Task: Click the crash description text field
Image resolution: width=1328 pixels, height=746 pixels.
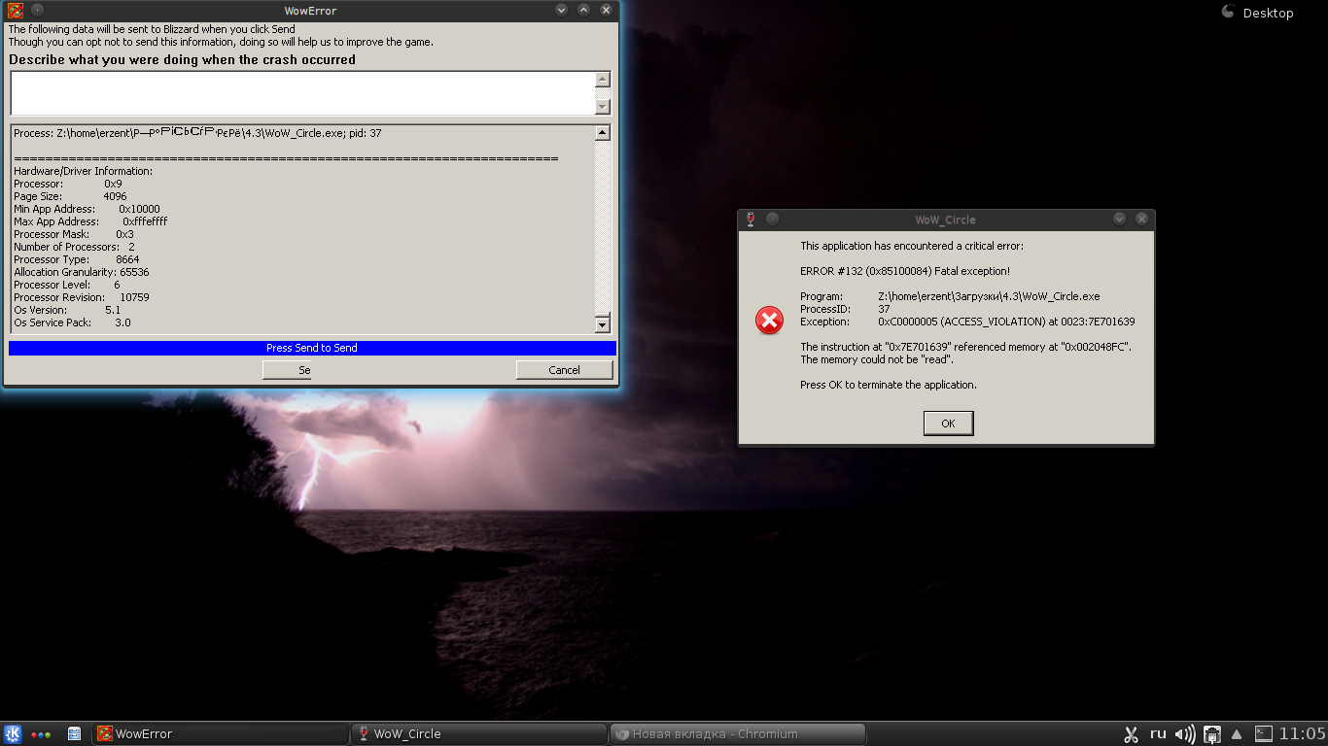Action: click(301, 93)
